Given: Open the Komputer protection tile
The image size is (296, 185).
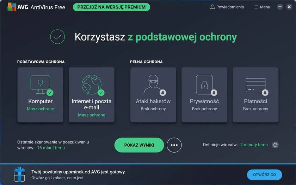Looking at the screenshot, I should (x=41, y=95).
